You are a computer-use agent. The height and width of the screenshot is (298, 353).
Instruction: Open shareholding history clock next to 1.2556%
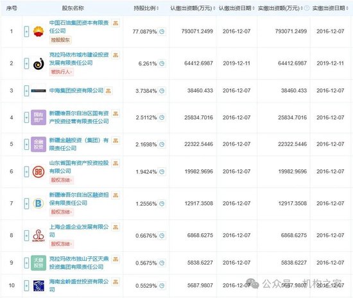pos(162,204)
